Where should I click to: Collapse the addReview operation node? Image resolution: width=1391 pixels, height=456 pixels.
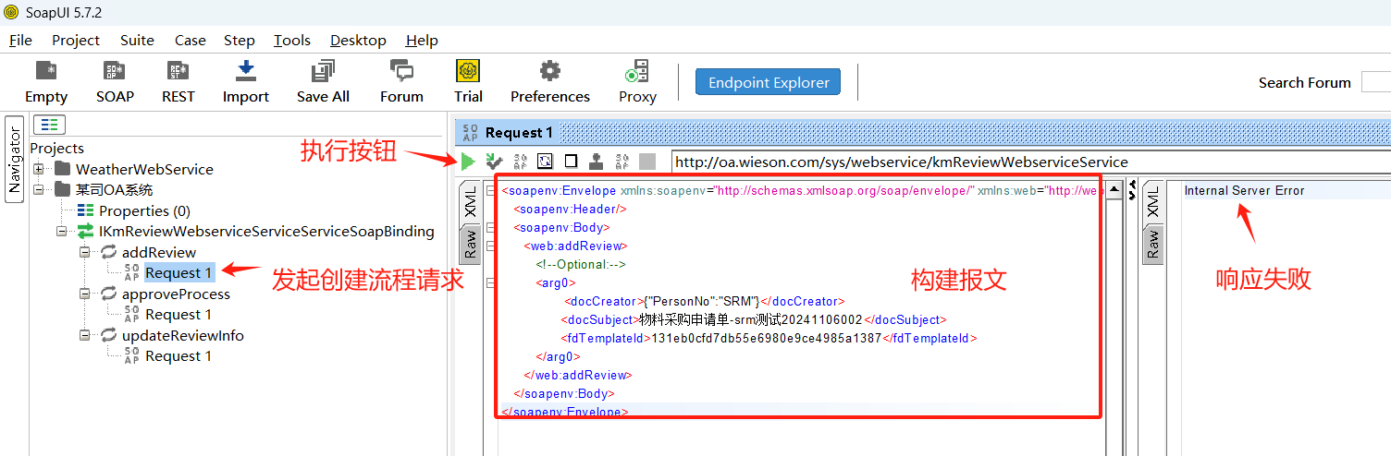[x=84, y=252]
